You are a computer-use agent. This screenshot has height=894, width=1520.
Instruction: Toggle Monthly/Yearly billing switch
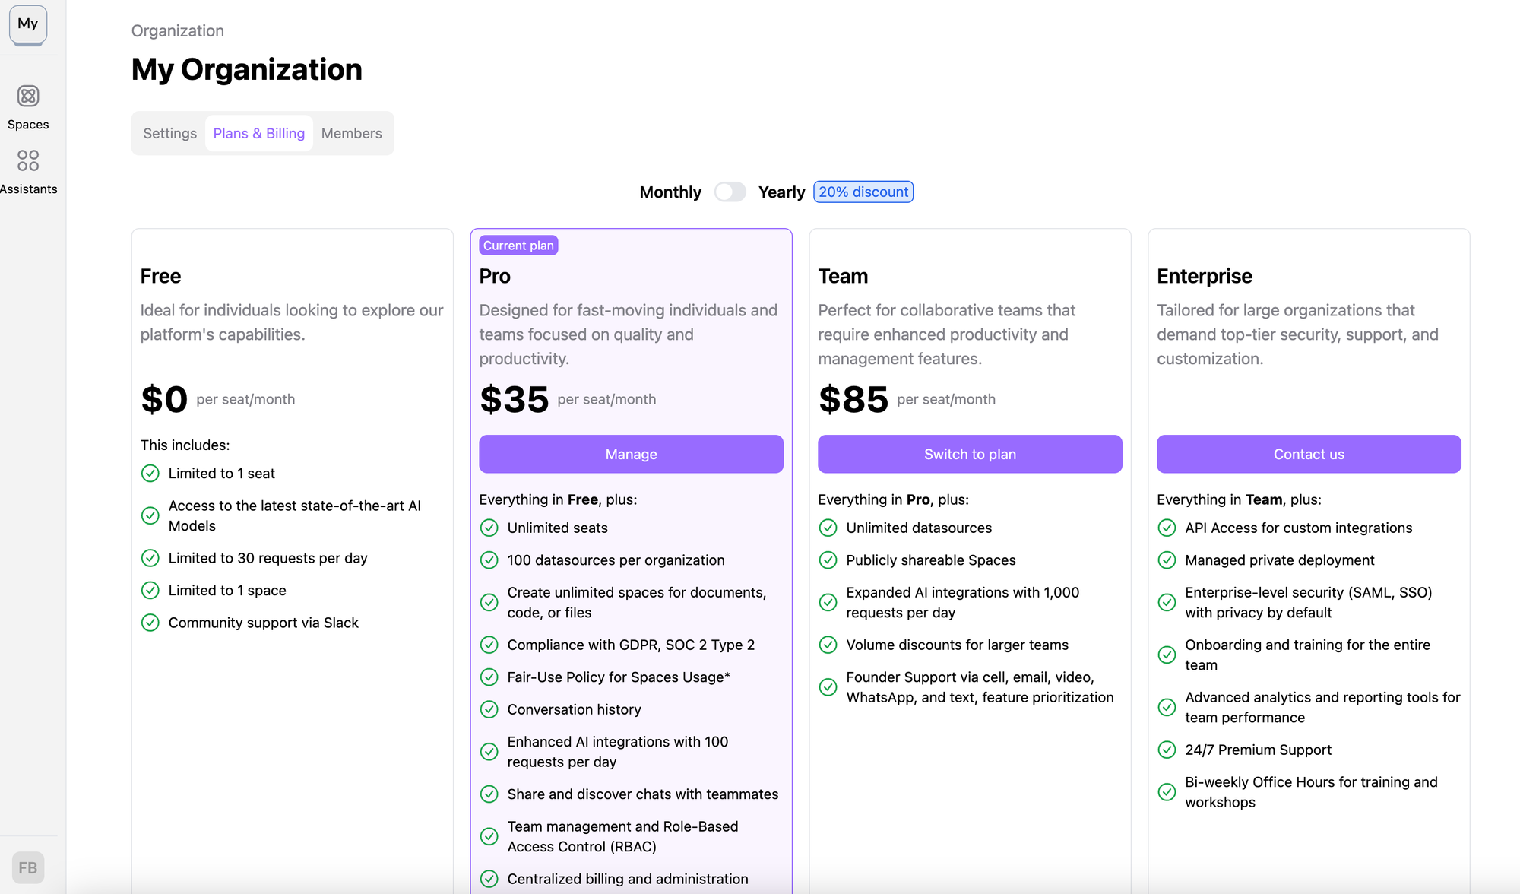[730, 192]
